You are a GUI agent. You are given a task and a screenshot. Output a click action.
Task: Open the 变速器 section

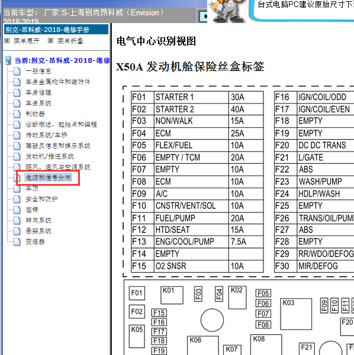pos(35,242)
